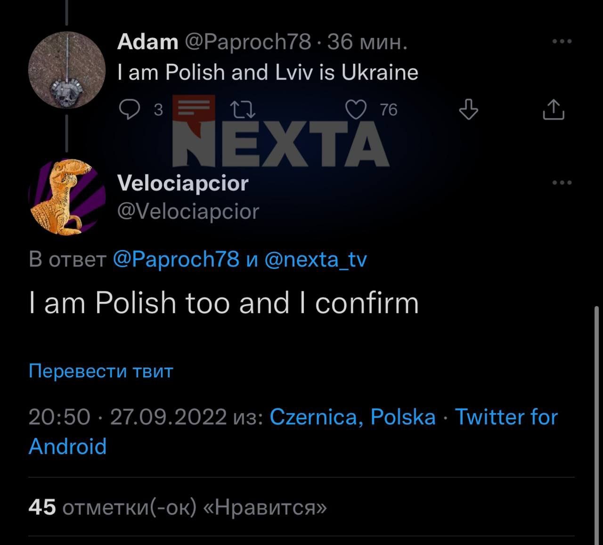The width and height of the screenshot is (603, 545).
Task: Like Adam's tweet with the heart icon
Action: (356, 109)
